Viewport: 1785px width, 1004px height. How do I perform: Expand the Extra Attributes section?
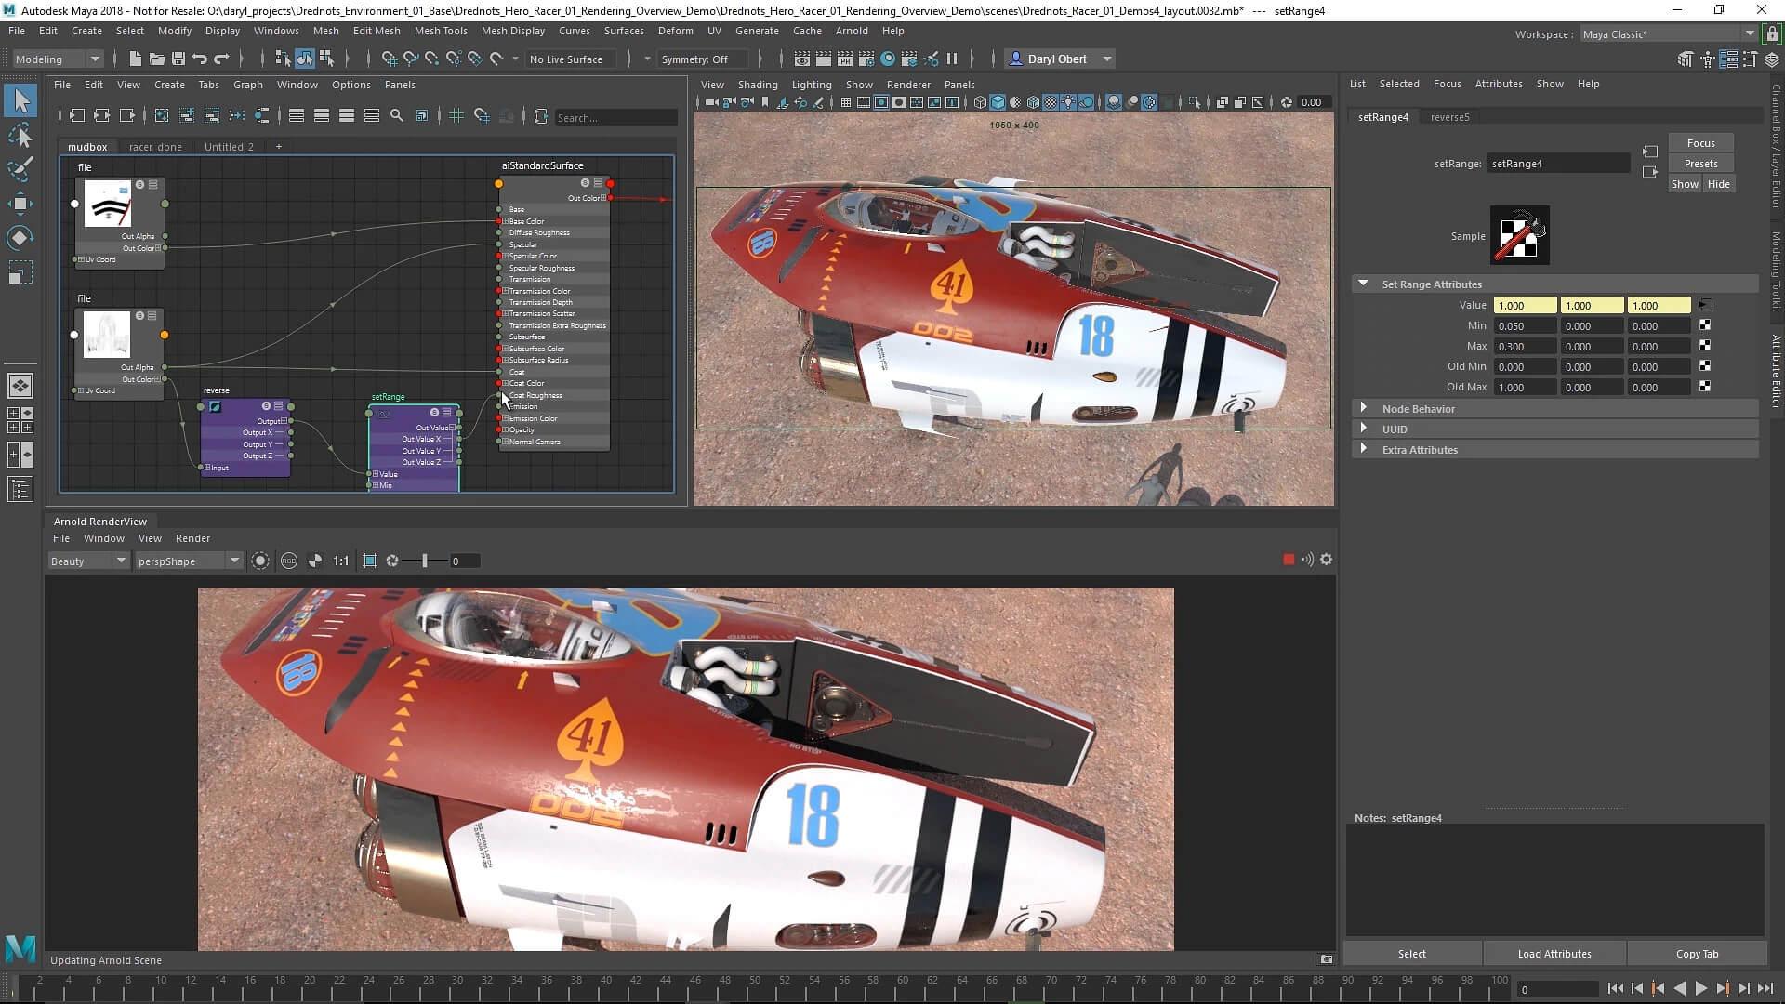pyautogui.click(x=1364, y=449)
